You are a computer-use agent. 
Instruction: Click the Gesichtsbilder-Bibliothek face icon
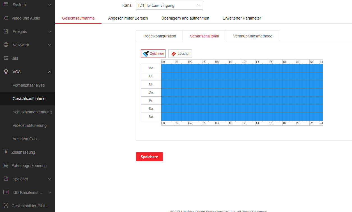tap(6, 206)
